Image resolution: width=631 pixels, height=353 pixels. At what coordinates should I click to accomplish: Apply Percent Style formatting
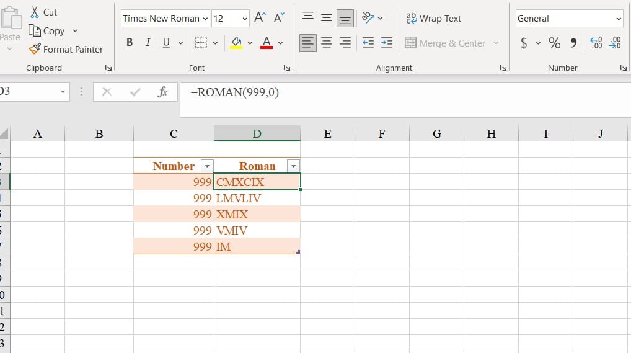554,43
